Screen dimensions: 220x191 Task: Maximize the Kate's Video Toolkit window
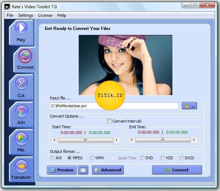(195, 5)
